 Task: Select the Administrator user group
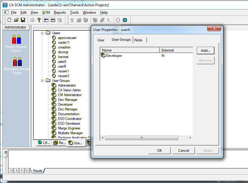click(x=67, y=85)
